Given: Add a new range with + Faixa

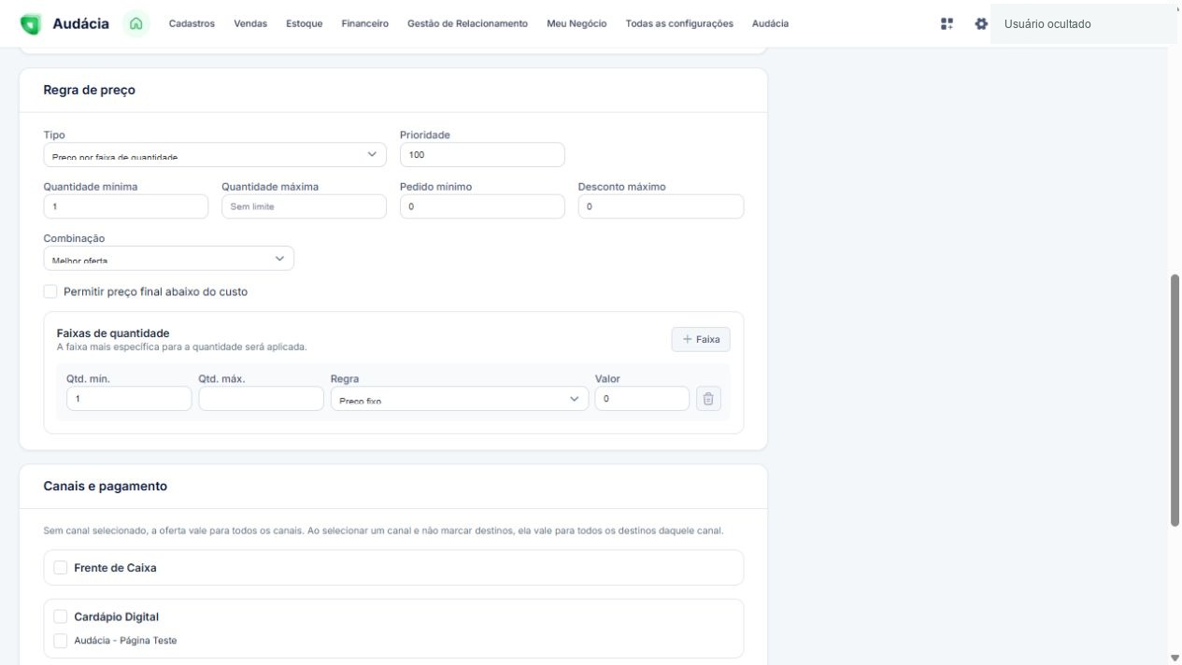Looking at the screenshot, I should click(x=701, y=339).
